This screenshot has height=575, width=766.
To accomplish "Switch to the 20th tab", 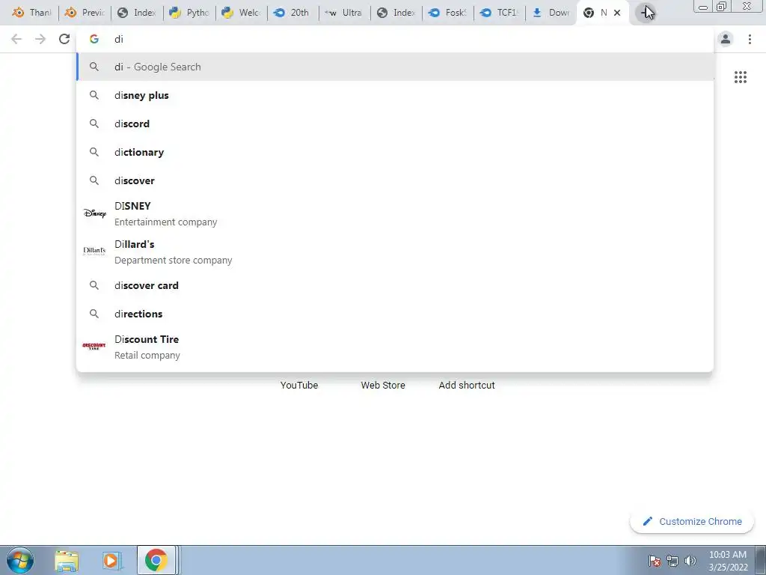I will pyautogui.click(x=293, y=13).
